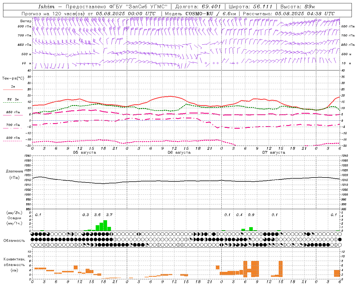356x284 pixels.
Task: Select the precipitation value "3.6"
Action: click(97, 215)
